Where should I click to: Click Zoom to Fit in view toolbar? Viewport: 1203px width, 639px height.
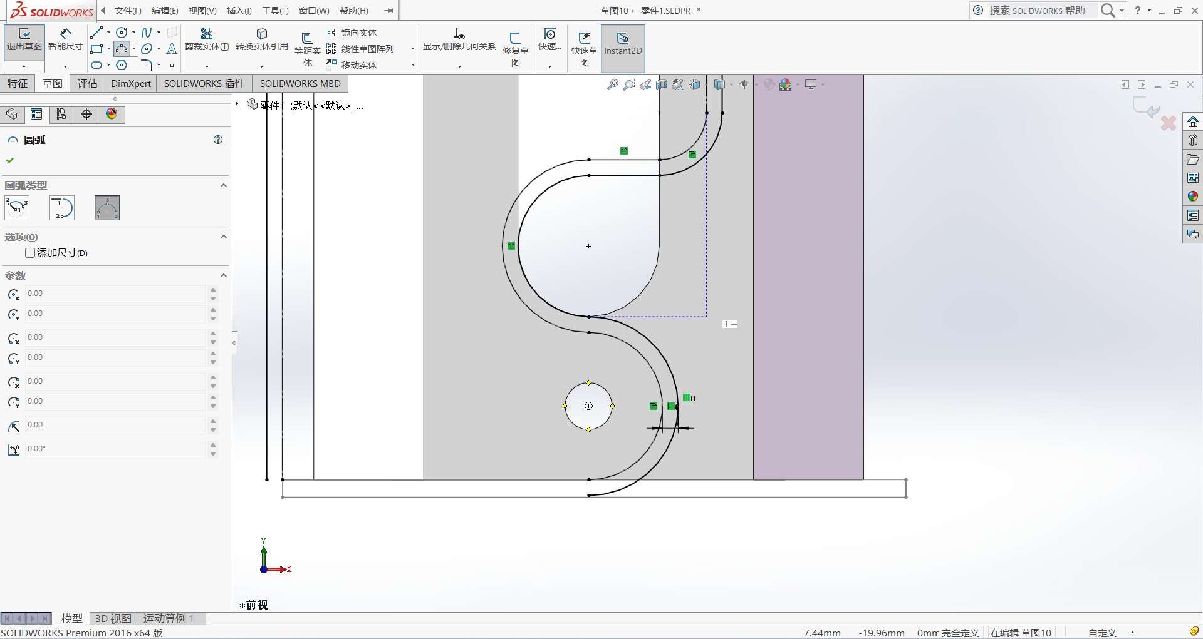pos(612,84)
